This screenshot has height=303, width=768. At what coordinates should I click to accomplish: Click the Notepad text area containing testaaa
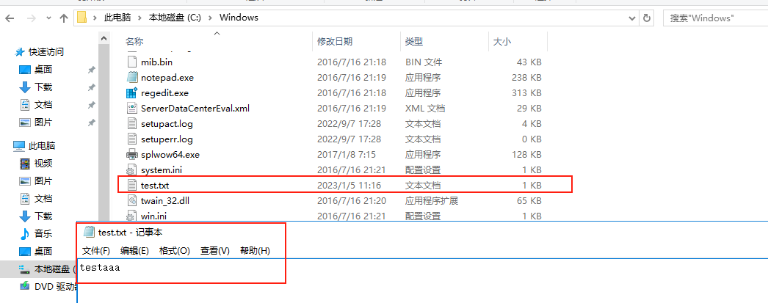pyautogui.click(x=423, y=281)
